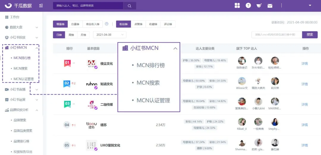Click the pie-chart icon beside 数据大盘
Screen dimensions: 321x155
pyautogui.click(x=7, y=27)
